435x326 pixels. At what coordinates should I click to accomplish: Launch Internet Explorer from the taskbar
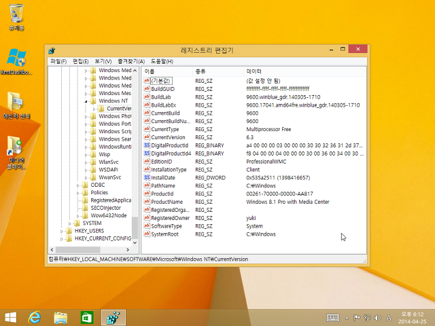35,317
